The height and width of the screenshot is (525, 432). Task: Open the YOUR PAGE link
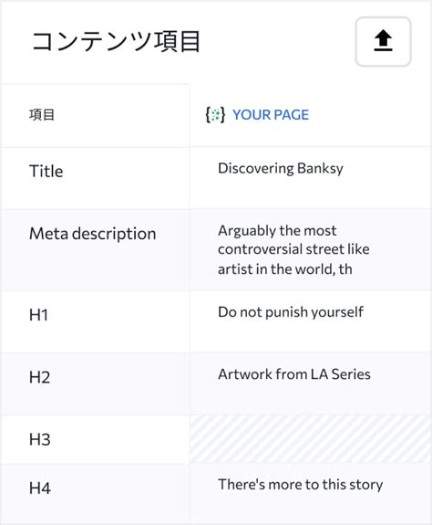[271, 115]
